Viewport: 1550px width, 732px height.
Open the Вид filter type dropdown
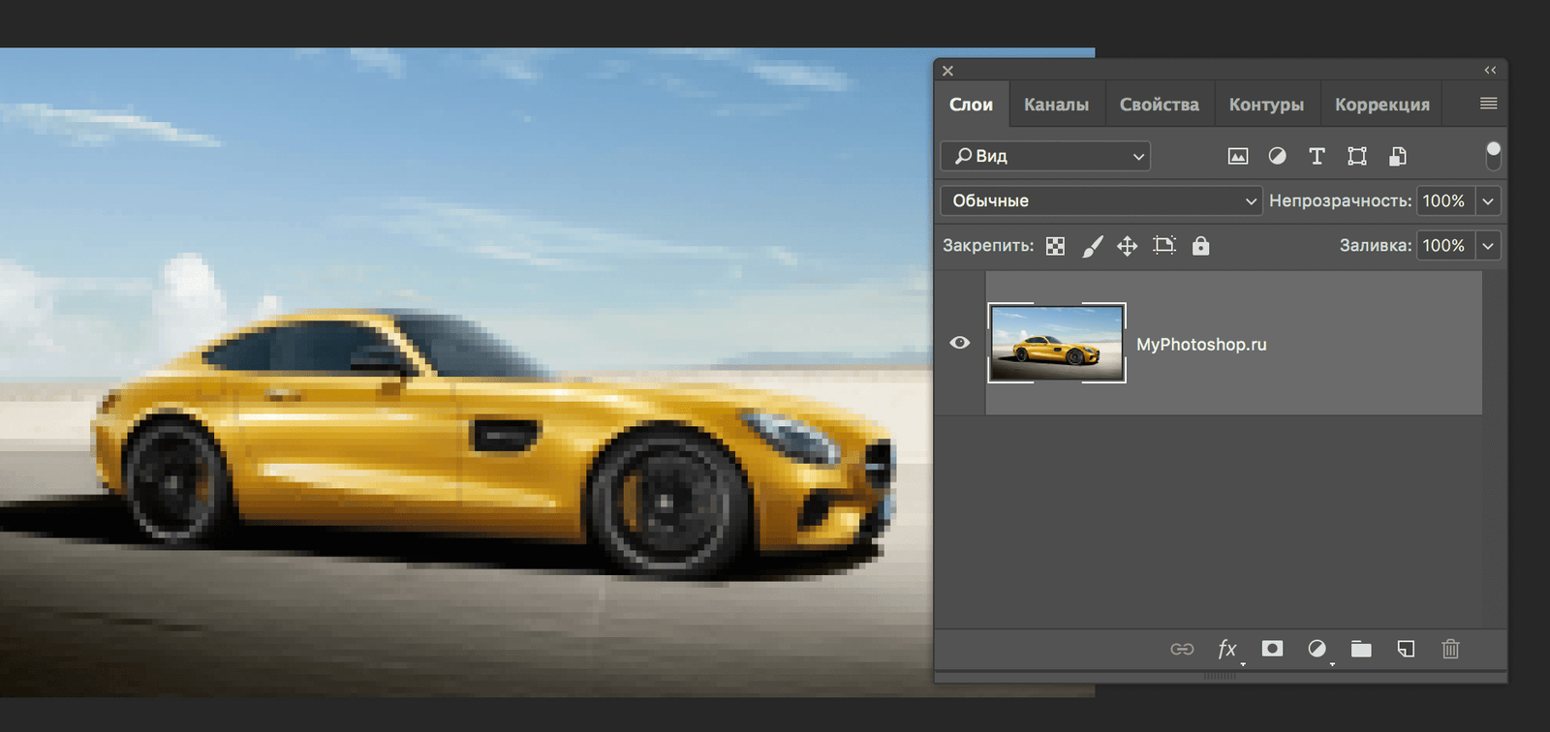(x=1045, y=156)
